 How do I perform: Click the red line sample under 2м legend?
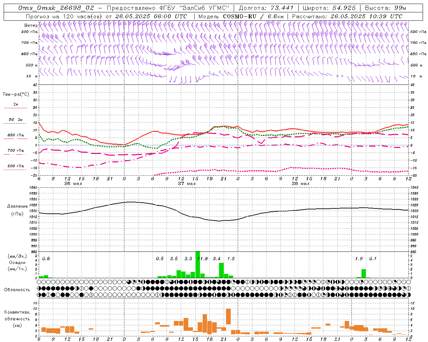click(x=15, y=108)
